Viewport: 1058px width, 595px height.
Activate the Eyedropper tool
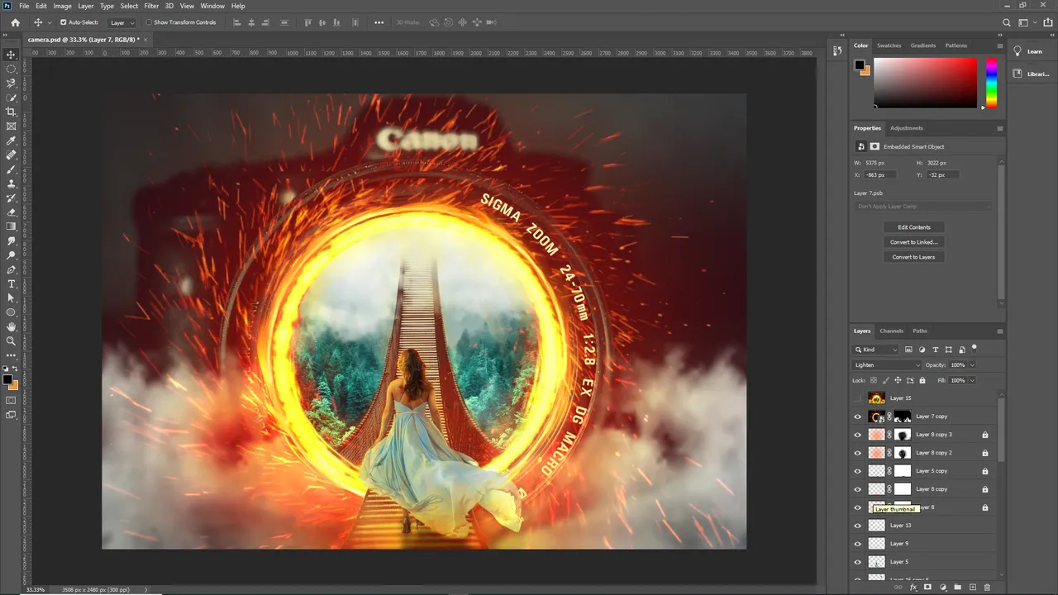point(11,140)
